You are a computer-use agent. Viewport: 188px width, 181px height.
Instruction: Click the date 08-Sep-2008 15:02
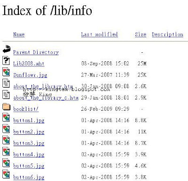point(105,64)
